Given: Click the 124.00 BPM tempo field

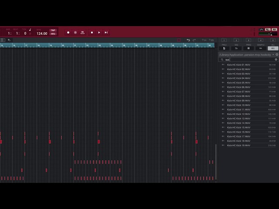Looking at the screenshot, I should tap(42, 34).
